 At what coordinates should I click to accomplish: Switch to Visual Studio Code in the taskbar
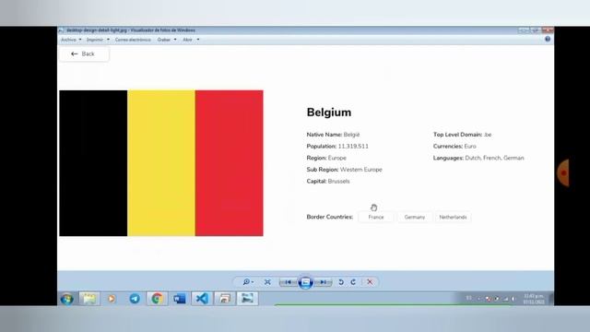pos(202,299)
